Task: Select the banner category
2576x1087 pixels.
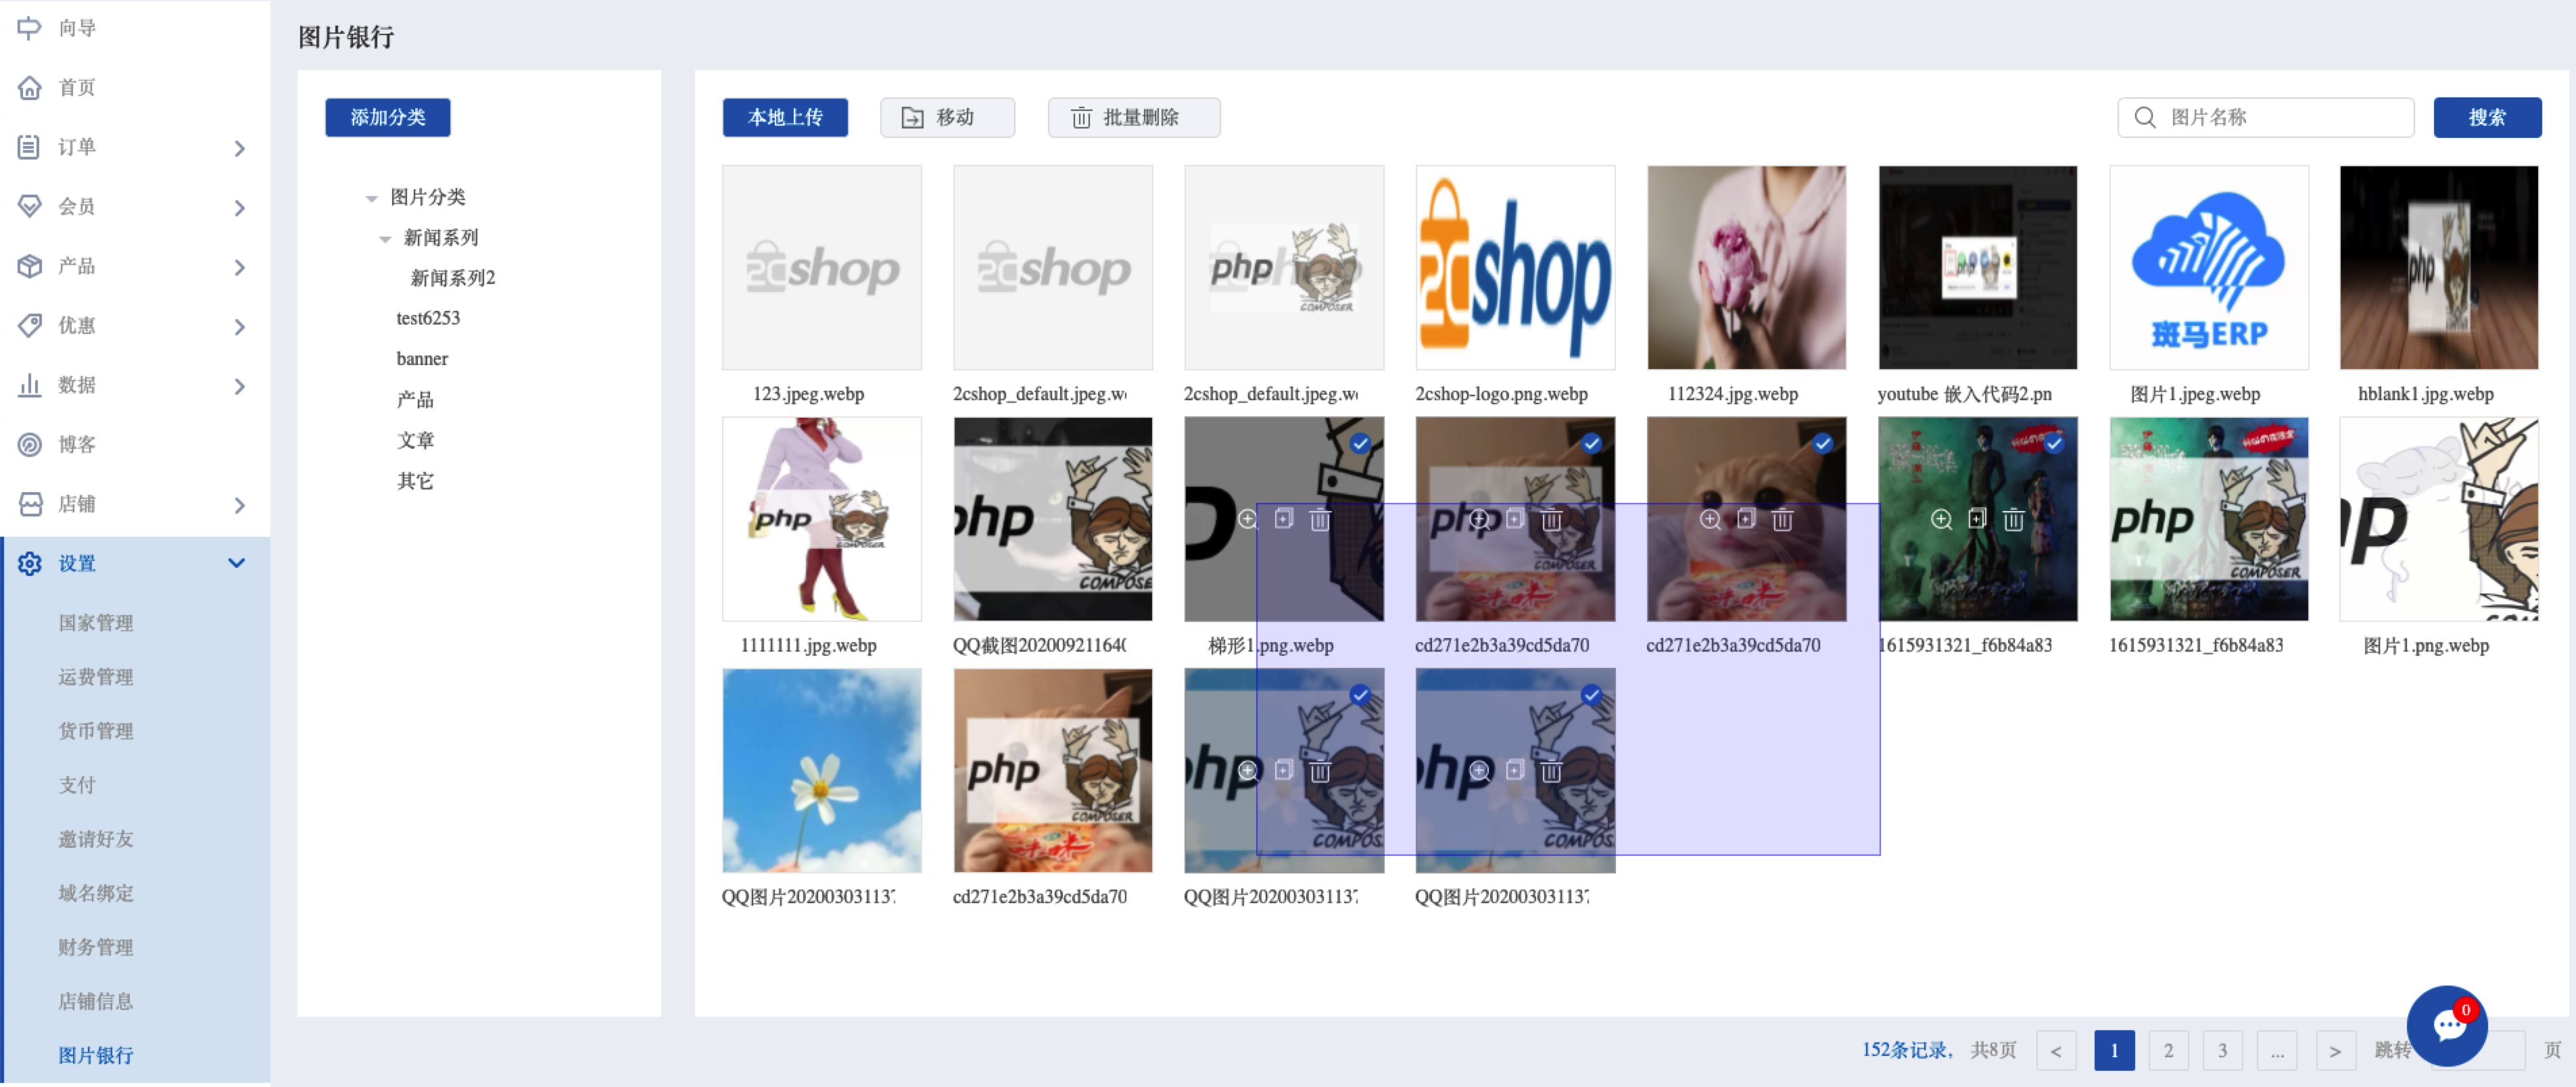Action: [422, 358]
